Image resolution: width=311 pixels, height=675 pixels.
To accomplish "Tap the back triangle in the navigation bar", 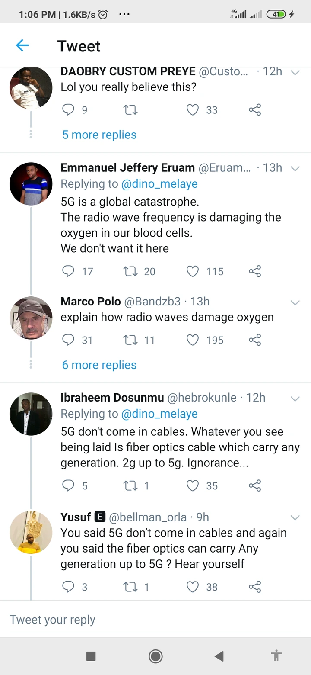I will click(x=219, y=656).
